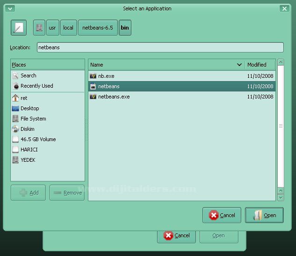Select Search in the Places list
Viewport: 296px width, 256px height.
point(48,75)
